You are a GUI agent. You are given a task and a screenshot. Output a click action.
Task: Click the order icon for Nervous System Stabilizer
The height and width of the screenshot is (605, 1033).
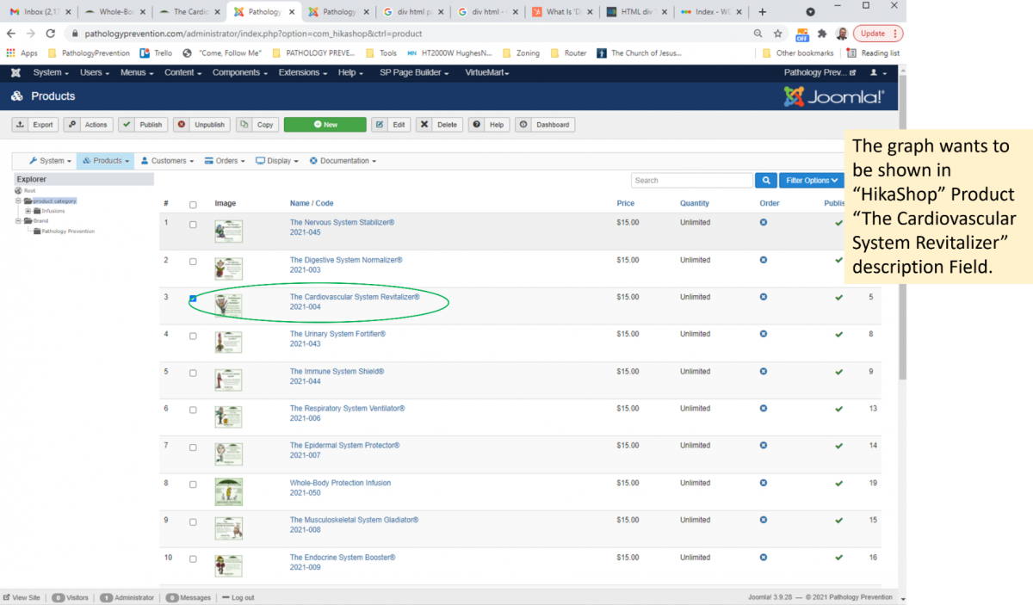[x=763, y=223]
